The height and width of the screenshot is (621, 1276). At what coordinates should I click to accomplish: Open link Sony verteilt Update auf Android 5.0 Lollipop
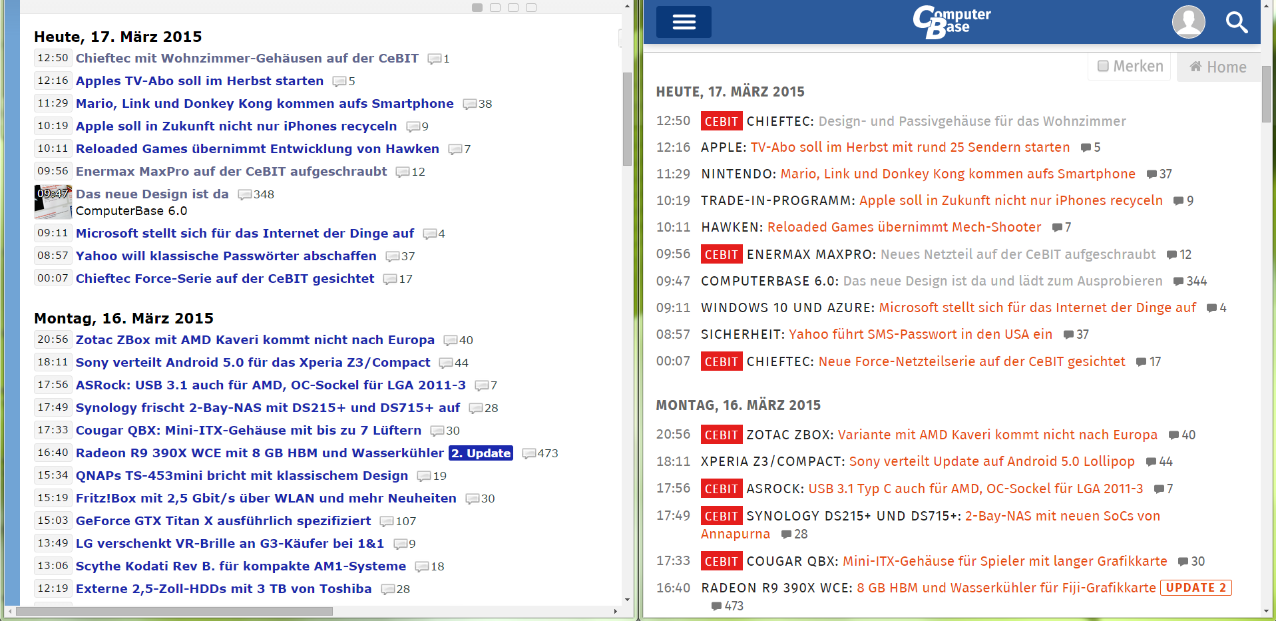click(x=992, y=461)
